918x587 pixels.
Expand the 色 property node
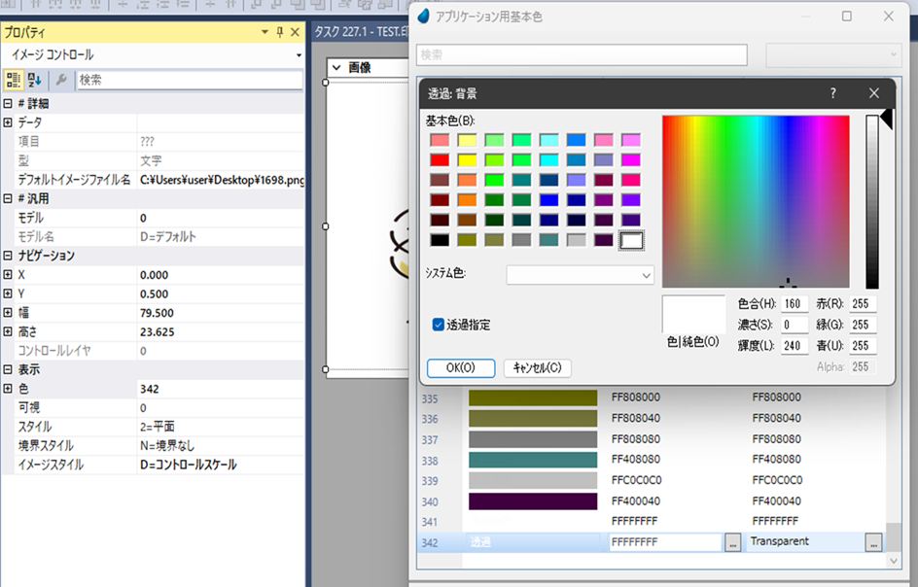(8, 389)
